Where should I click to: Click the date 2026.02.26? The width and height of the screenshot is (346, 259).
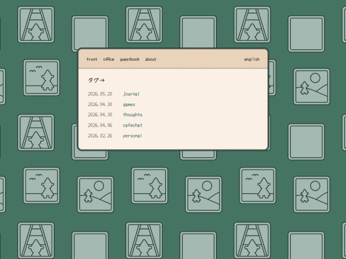pyautogui.click(x=100, y=136)
